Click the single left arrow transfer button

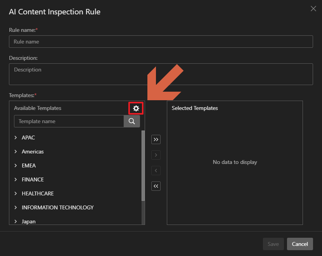coord(156,171)
